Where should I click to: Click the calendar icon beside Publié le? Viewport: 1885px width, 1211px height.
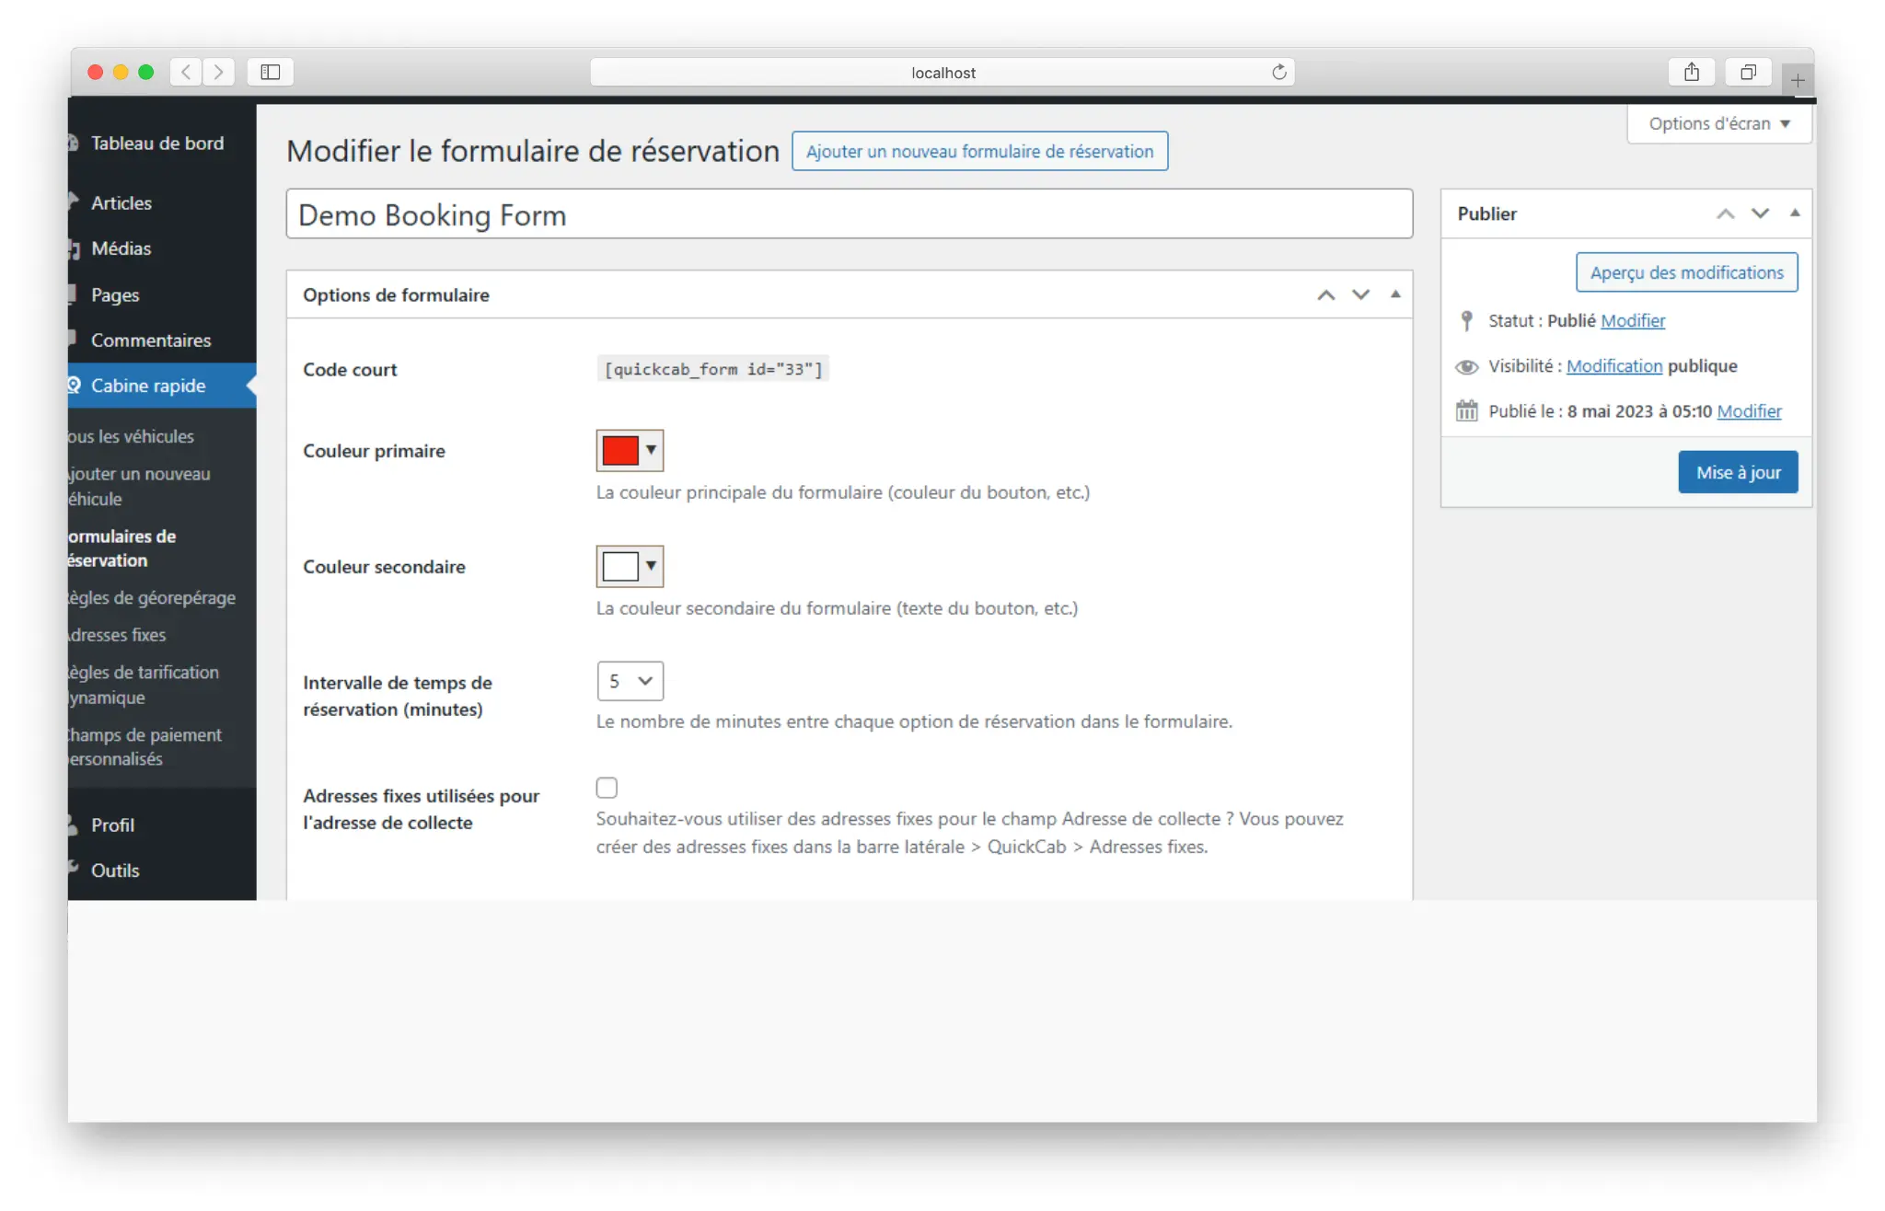[x=1467, y=410]
